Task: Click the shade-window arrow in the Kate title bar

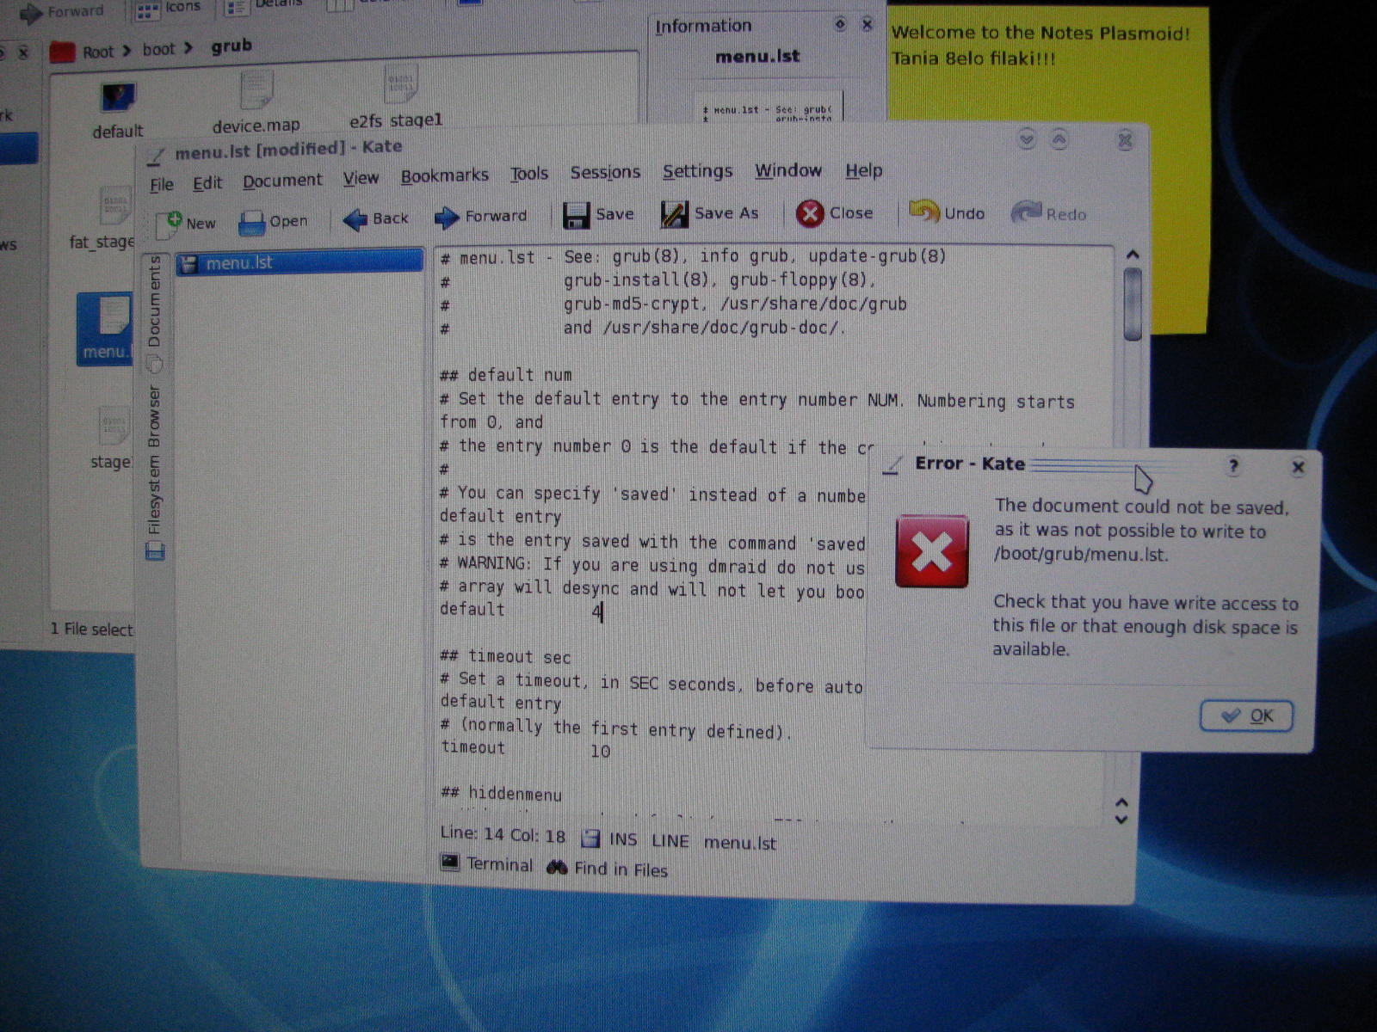Action: tap(1026, 138)
